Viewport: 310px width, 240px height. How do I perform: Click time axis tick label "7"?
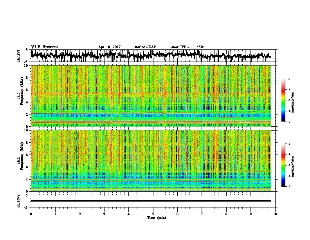coord(202,214)
